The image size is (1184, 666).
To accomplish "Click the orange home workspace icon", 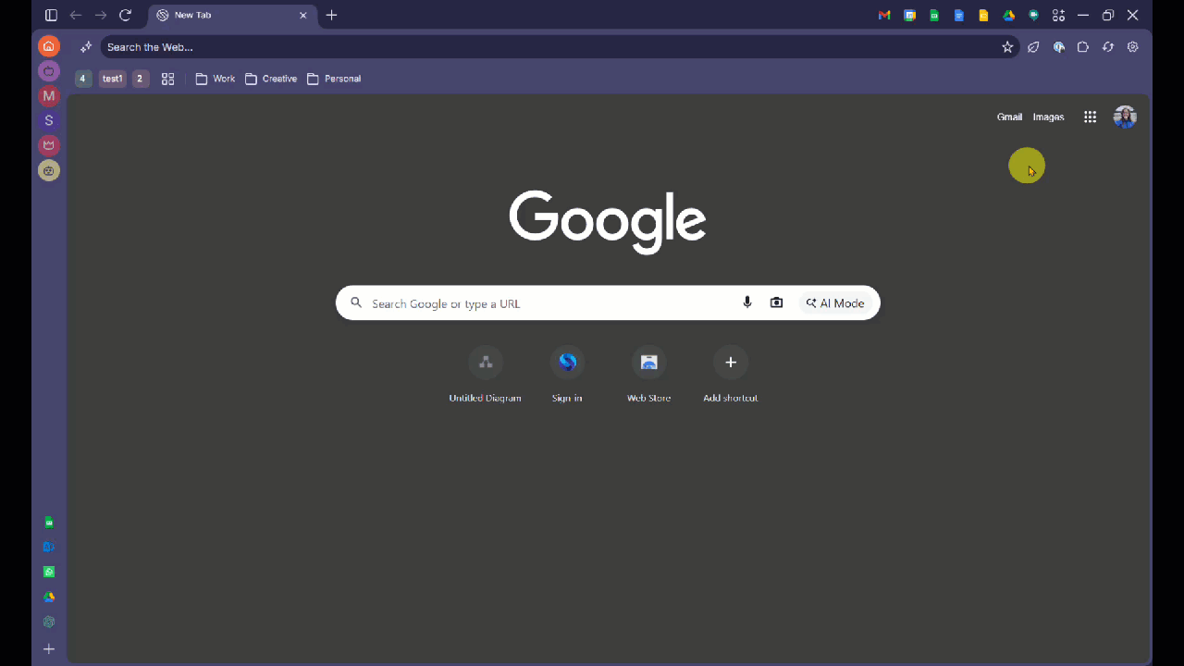I will (49, 46).
